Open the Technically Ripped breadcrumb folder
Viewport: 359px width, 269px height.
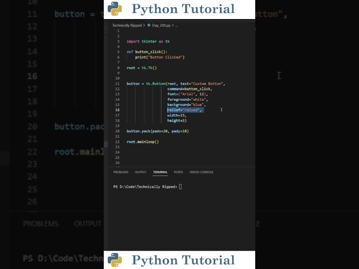click(127, 25)
